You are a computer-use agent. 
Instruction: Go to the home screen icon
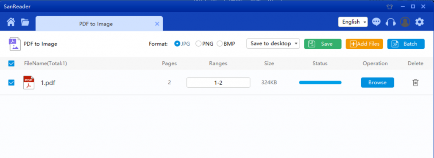point(11,22)
